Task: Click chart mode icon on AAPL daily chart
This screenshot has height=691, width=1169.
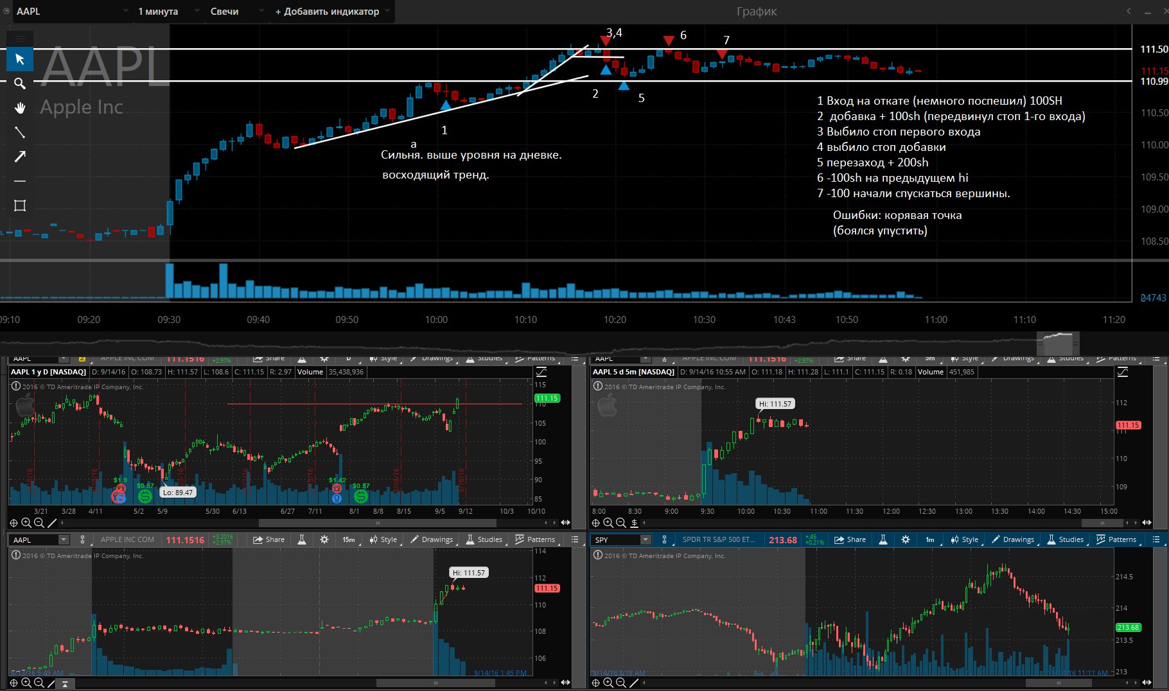Action: [541, 372]
